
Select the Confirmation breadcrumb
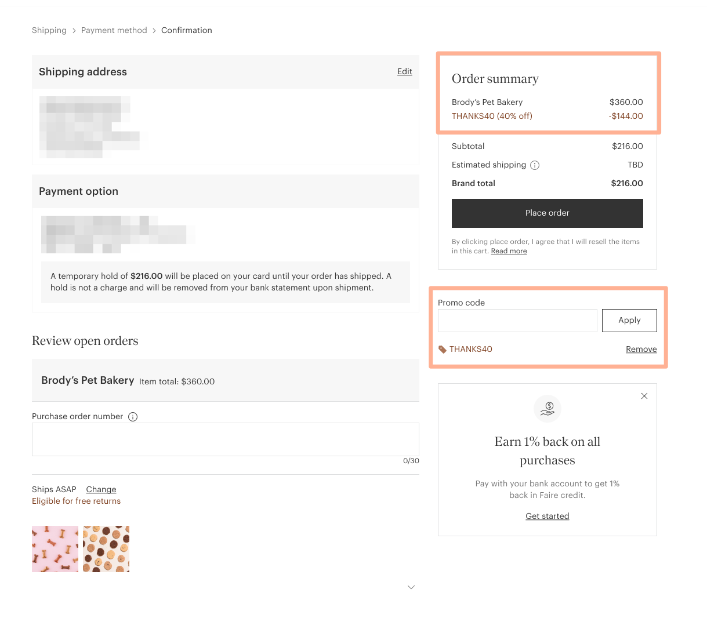[187, 30]
